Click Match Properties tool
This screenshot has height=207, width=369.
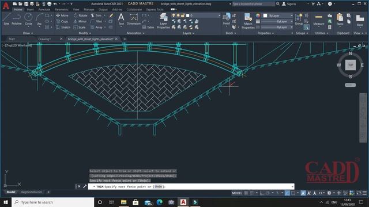tap(248, 21)
